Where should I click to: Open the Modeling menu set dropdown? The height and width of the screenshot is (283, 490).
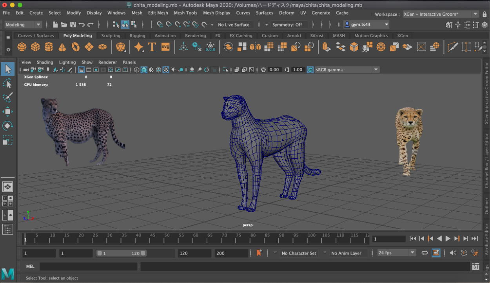coord(23,25)
